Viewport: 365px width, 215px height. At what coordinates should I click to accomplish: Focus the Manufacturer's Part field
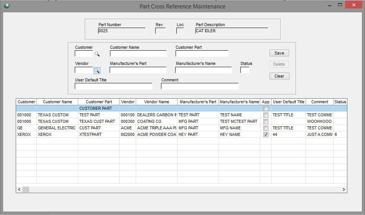(x=138, y=70)
